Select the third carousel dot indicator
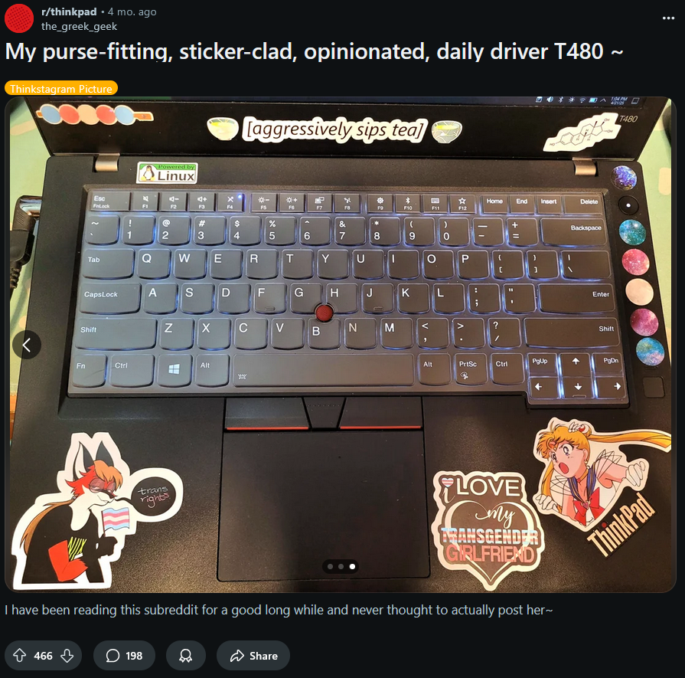Screen dimensions: 685x678 352,566
